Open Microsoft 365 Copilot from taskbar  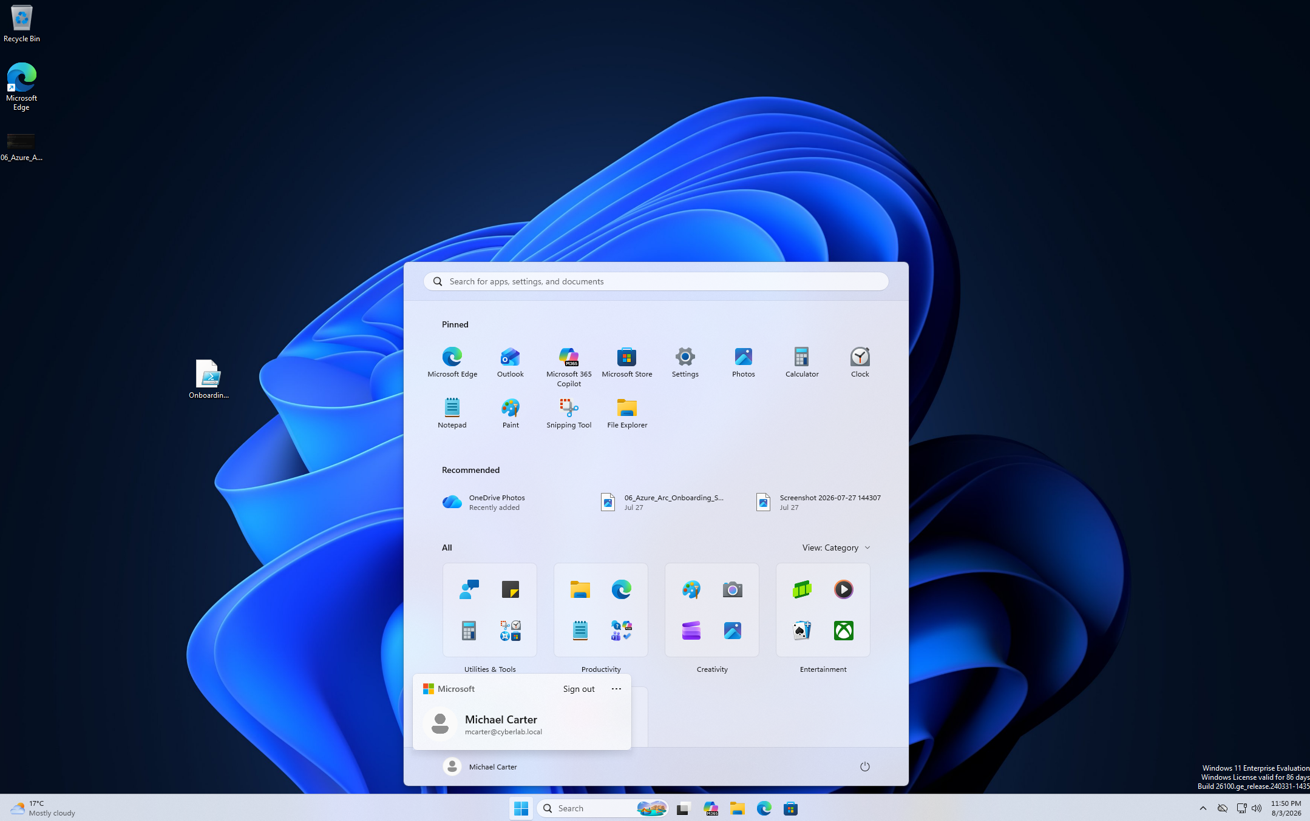710,808
